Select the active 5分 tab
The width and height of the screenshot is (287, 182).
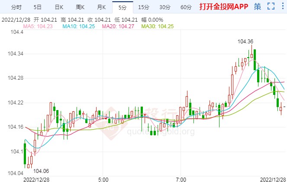(123, 7)
